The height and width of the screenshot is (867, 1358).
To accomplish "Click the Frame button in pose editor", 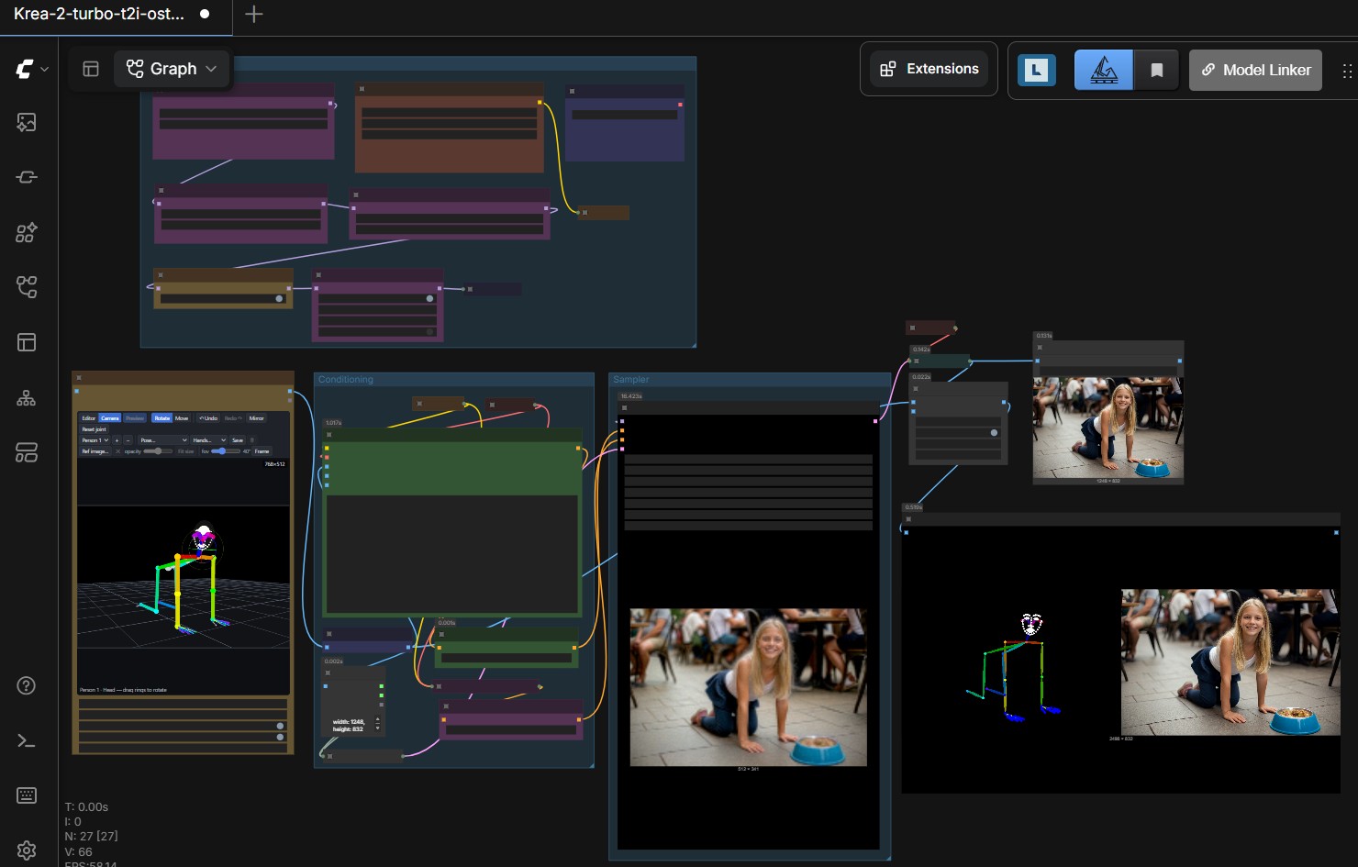I will click(x=262, y=451).
